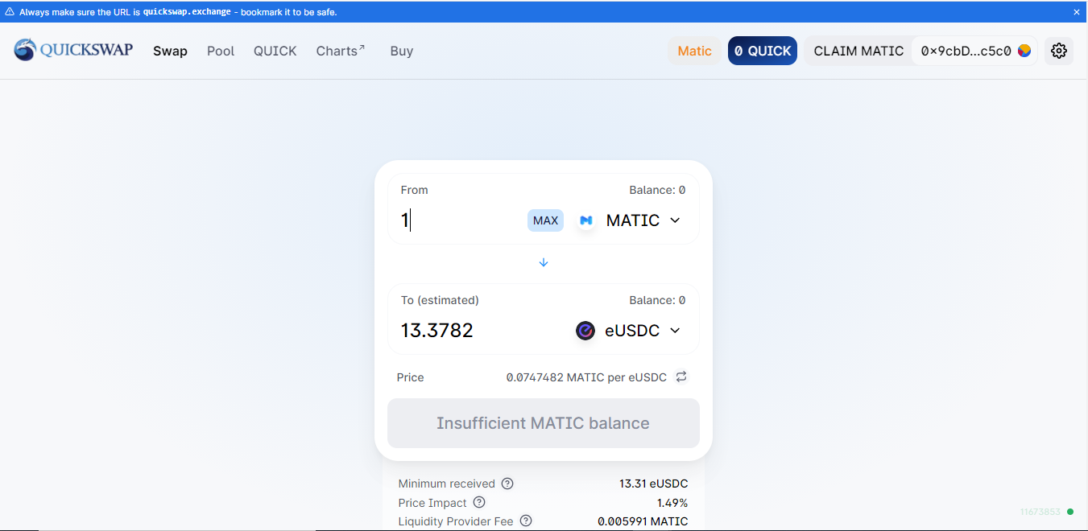Click the From field Balance: 0 text

(x=657, y=190)
